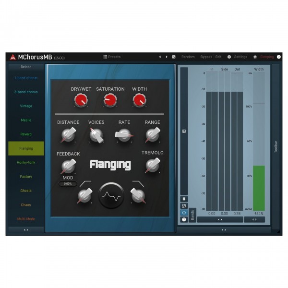Open the Presets browser grid icon

click(x=105, y=57)
